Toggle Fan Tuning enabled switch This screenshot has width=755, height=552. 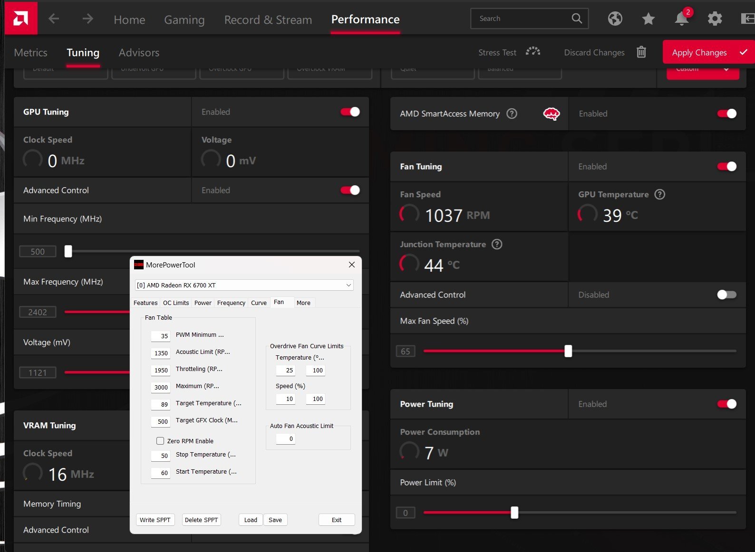[727, 166]
